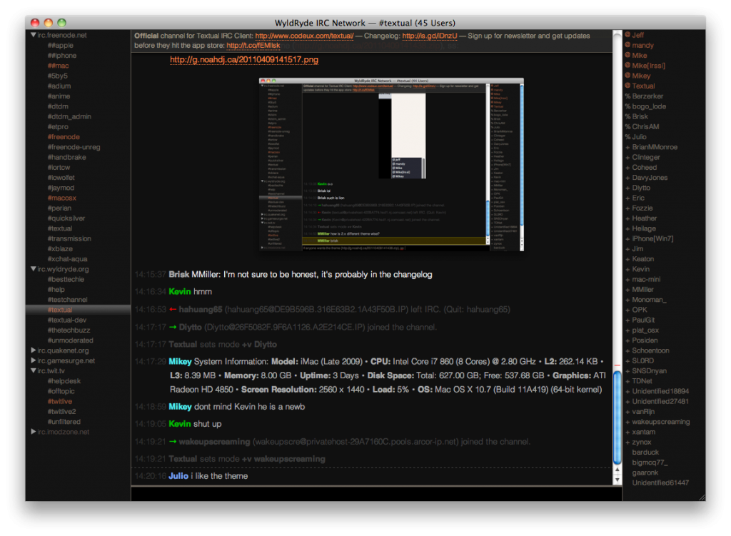Select the #adium channel
This screenshot has width=731, height=536.
(x=59, y=86)
